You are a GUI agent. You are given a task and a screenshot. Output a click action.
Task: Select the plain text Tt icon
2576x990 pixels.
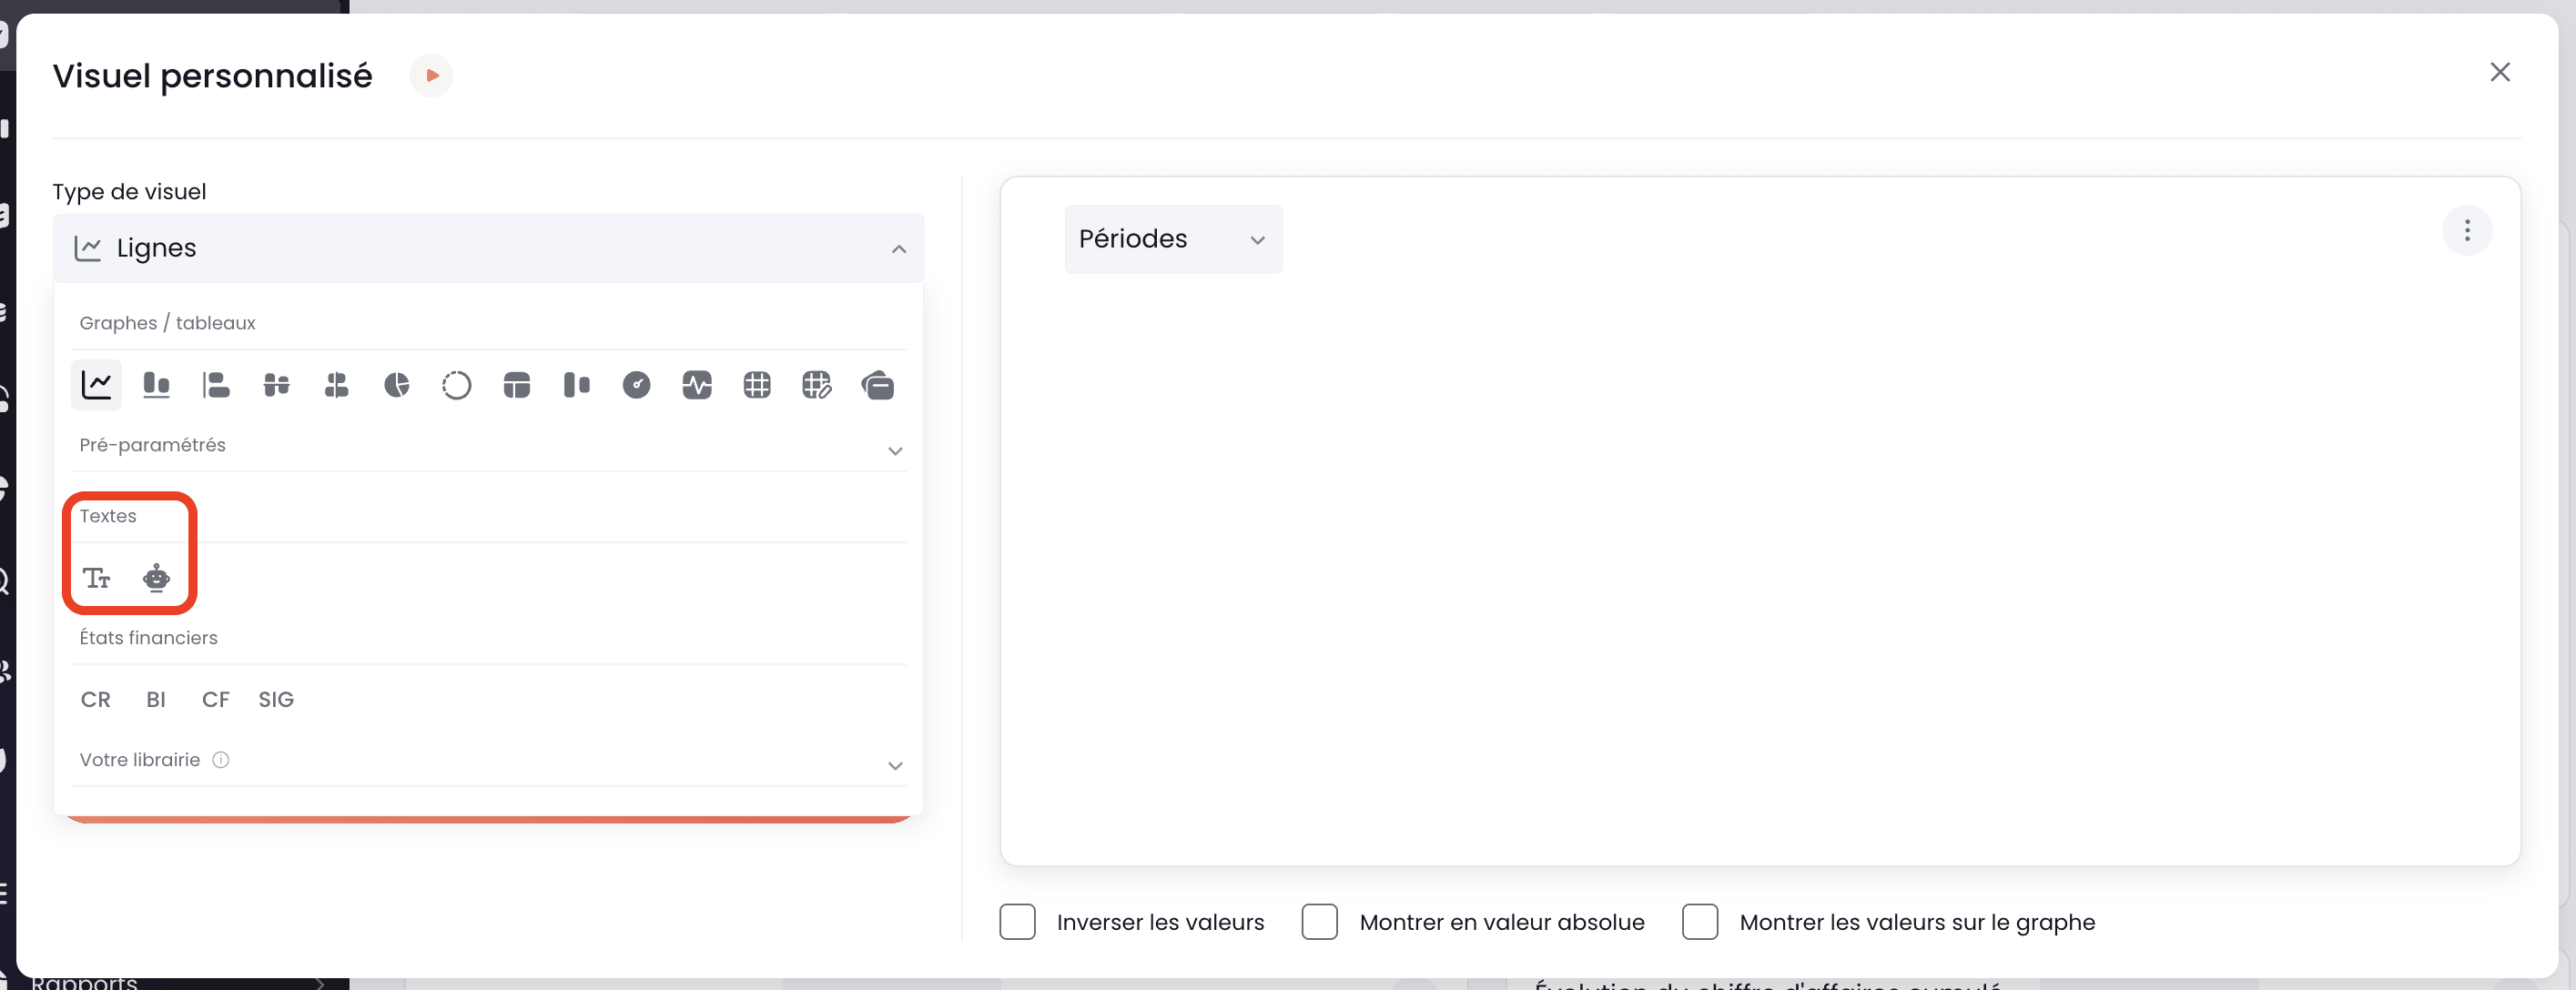(96, 578)
